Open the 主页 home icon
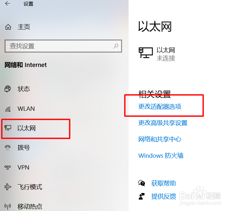 point(8,27)
